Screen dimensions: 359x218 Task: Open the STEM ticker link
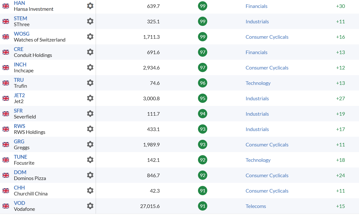(x=21, y=18)
